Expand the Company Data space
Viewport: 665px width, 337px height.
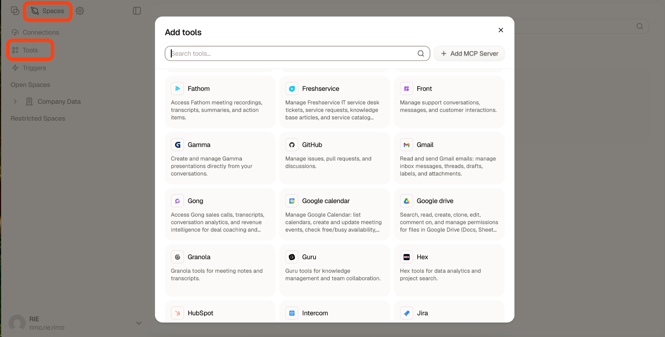[x=15, y=102]
